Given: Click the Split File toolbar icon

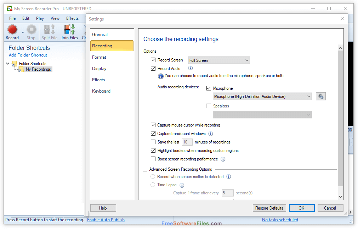Looking at the screenshot, I should tap(50, 30).
